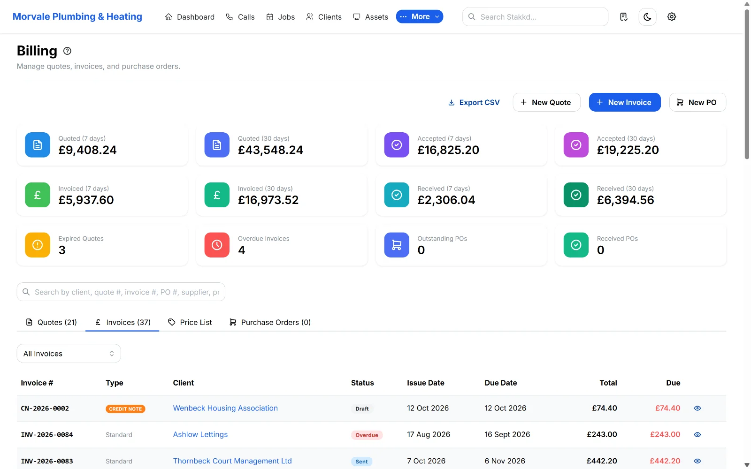Open the Purchase Orders (0) tab
Screen dimensions: 751x469
(x=270, y=322)
